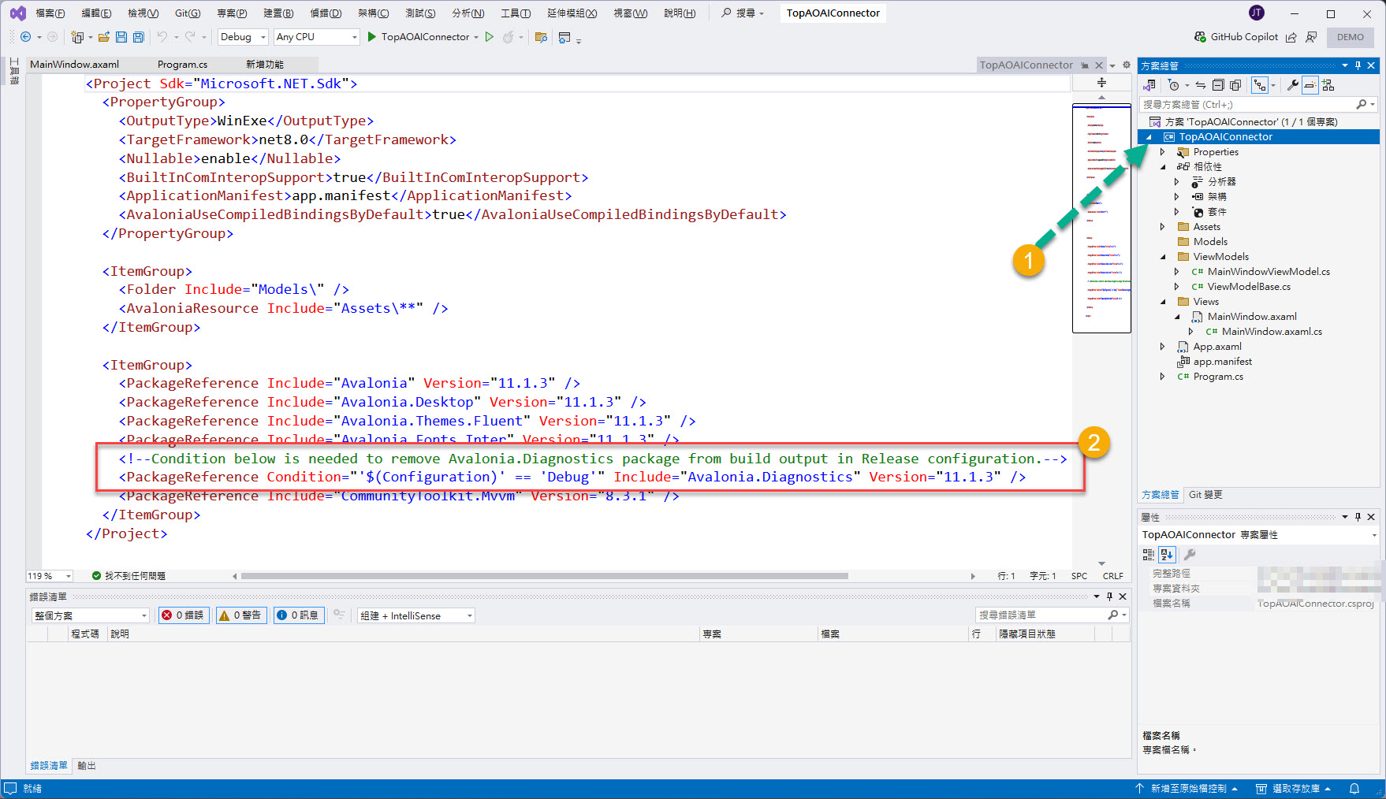
Task: Click the property pages wrench in Properties panel
Action: tap(1190, 555)
